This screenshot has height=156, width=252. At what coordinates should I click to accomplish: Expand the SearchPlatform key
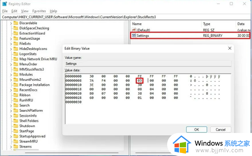tap(11, 111)
